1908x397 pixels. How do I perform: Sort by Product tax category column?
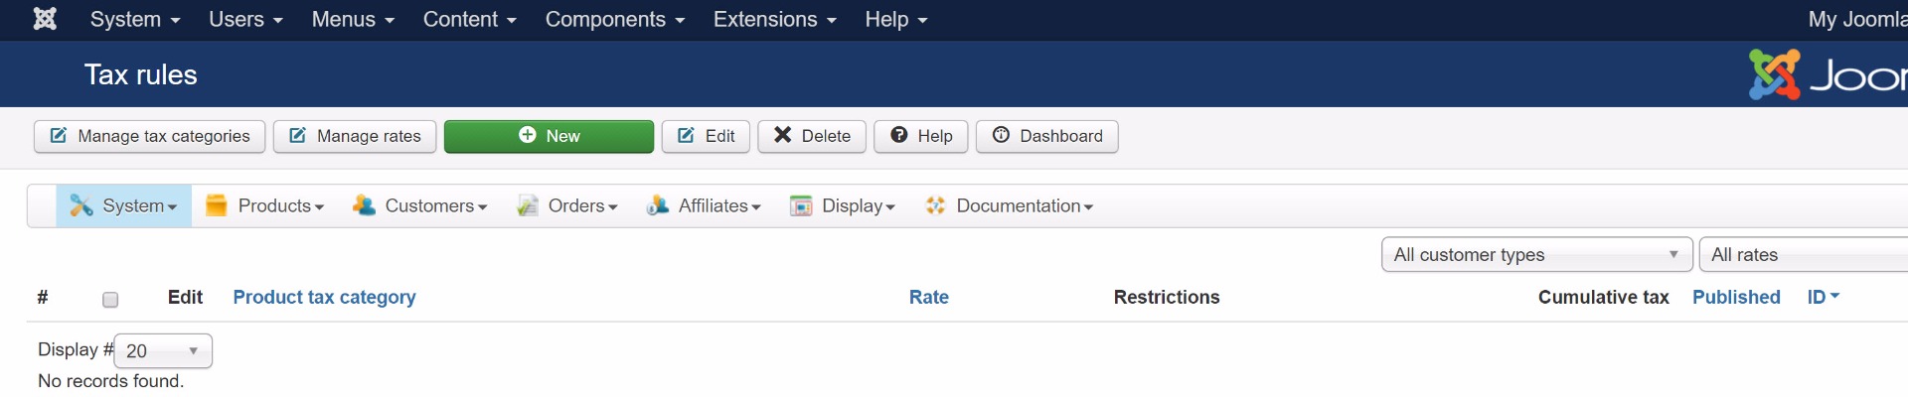tap(324, 297)
